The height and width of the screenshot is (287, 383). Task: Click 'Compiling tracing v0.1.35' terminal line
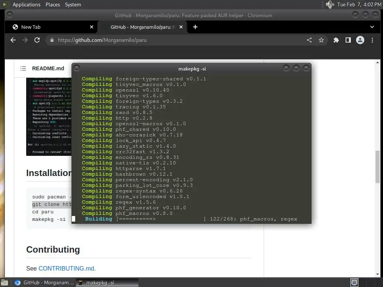124,107
